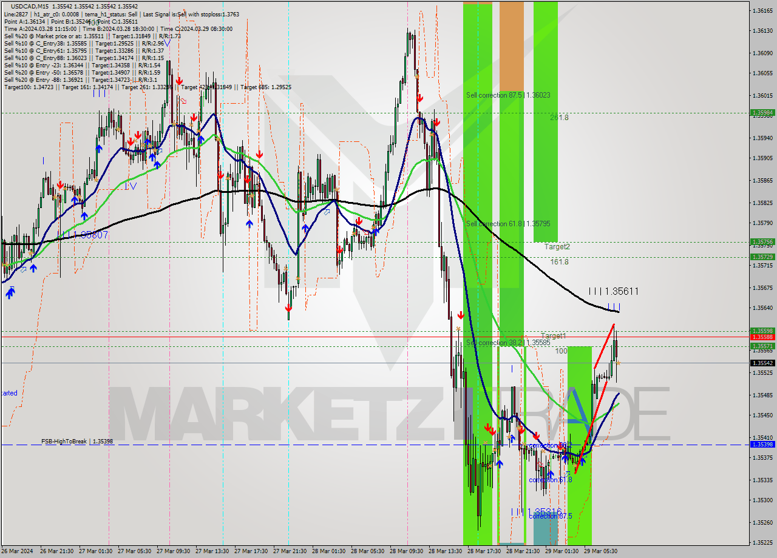This screenshot has height=558, width=777.
Task: Click the green 1.35756 price tag
Action: click(x=762, y=242)
